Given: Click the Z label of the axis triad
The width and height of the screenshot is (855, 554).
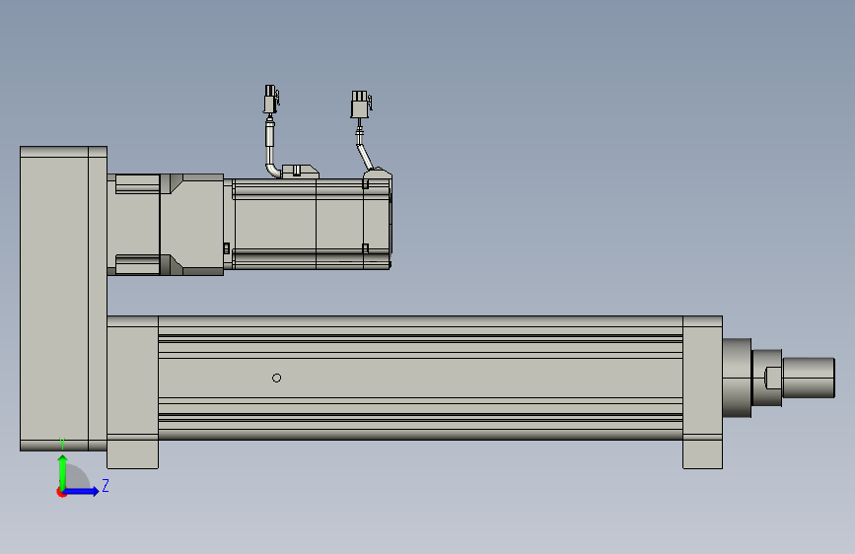Looking at the screenshot, I should 106,485.
